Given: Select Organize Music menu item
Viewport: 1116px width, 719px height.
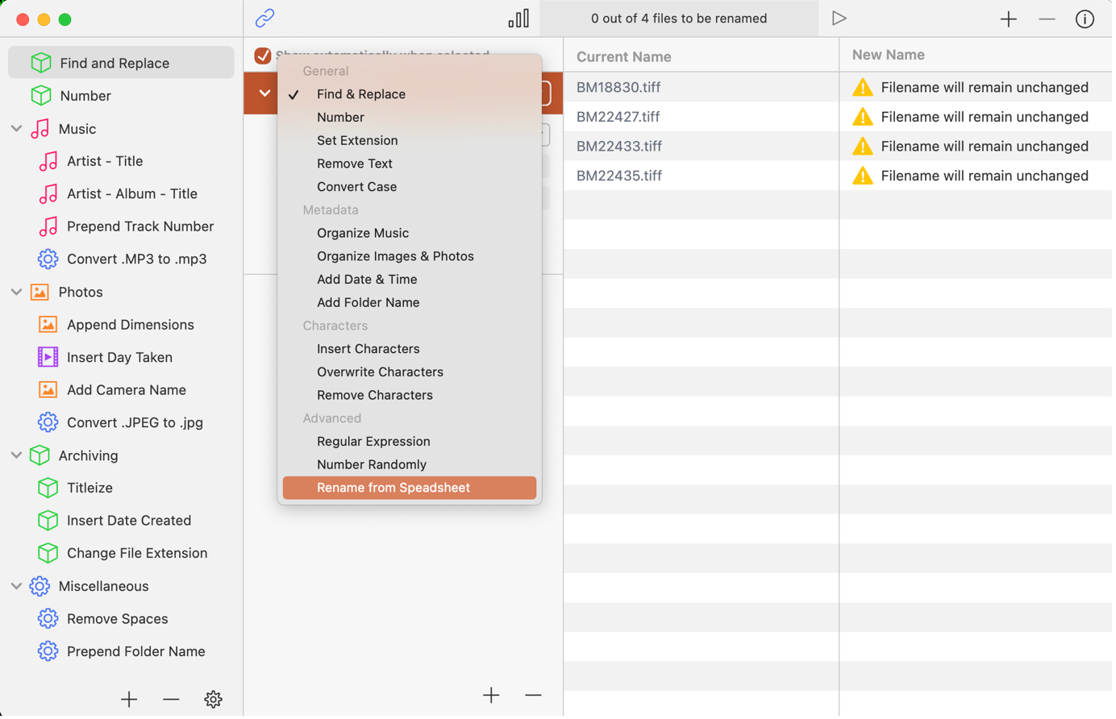Looking at the screenshot, I should tap(410, 234).
